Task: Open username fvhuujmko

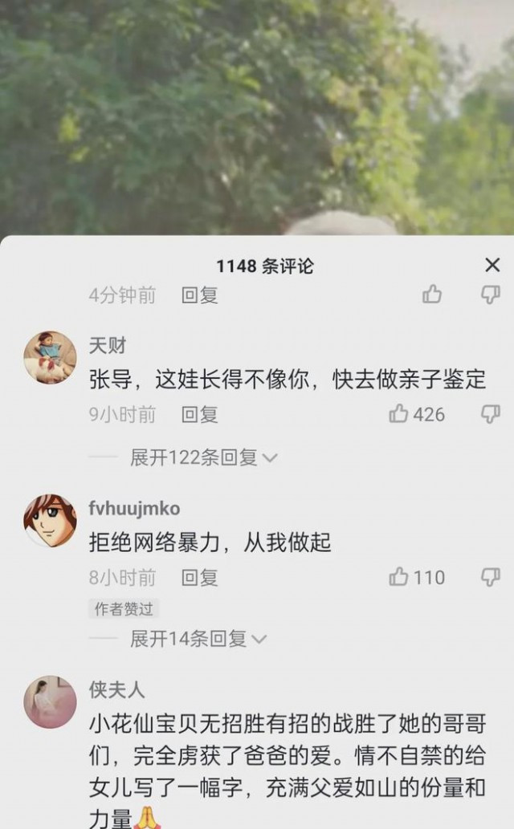Action: (134, 508)
